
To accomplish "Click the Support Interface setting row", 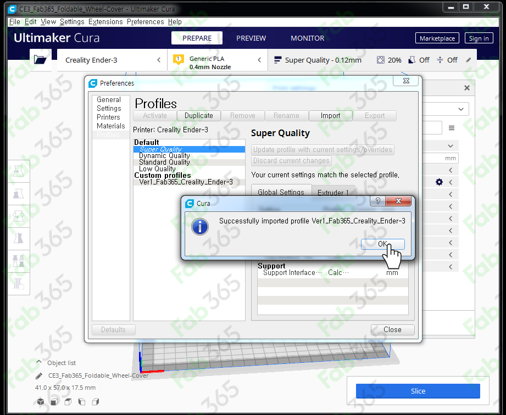I will point(333,273).
